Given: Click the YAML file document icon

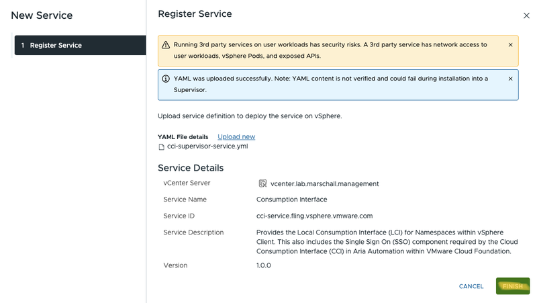Looking at the screenshot, I should pyautogui.click(x=161, y=146).
